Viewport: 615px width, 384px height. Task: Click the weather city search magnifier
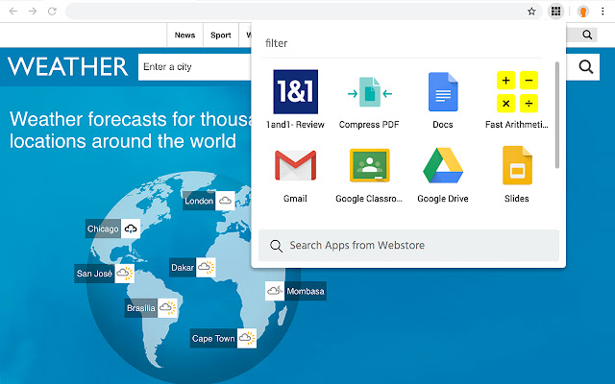[x=586, y=67]
